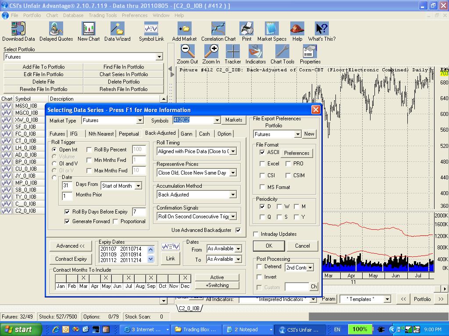Open the Accumulation Method dropdown
This screenshot has height=336, width=449.
point(232,195)
